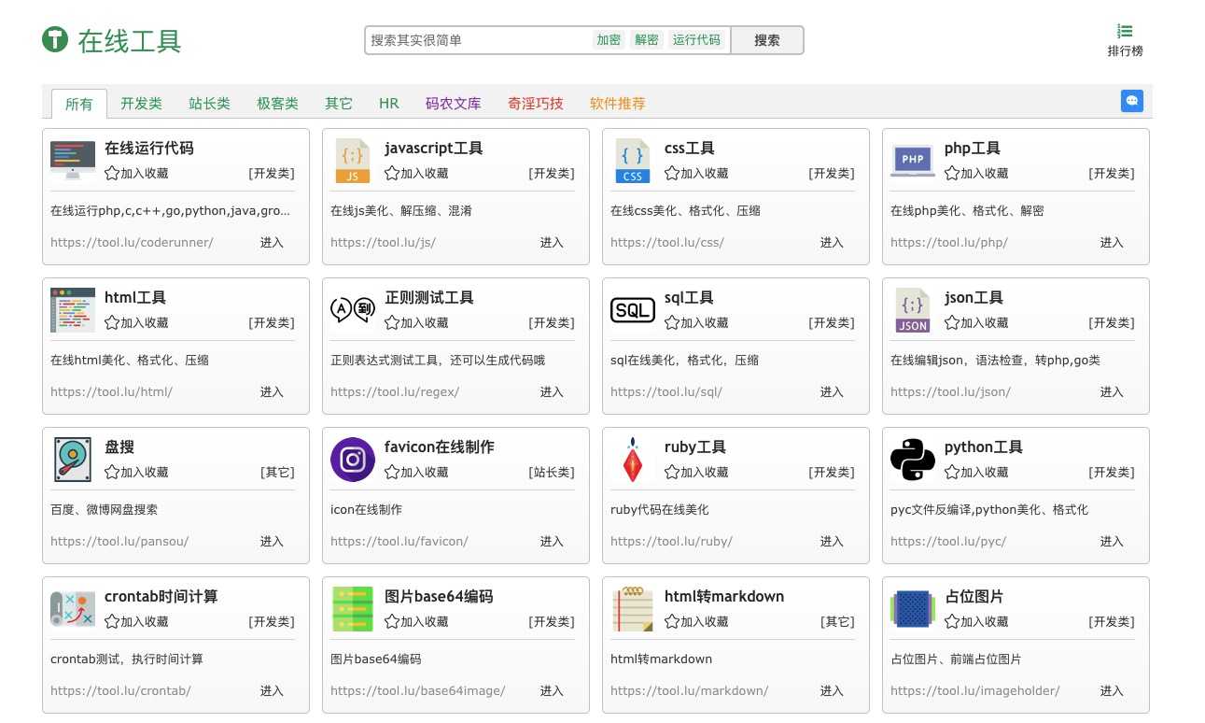Switch to the 站长类 tab
This screenshot has width=1205, height=723.
(209, 104)
